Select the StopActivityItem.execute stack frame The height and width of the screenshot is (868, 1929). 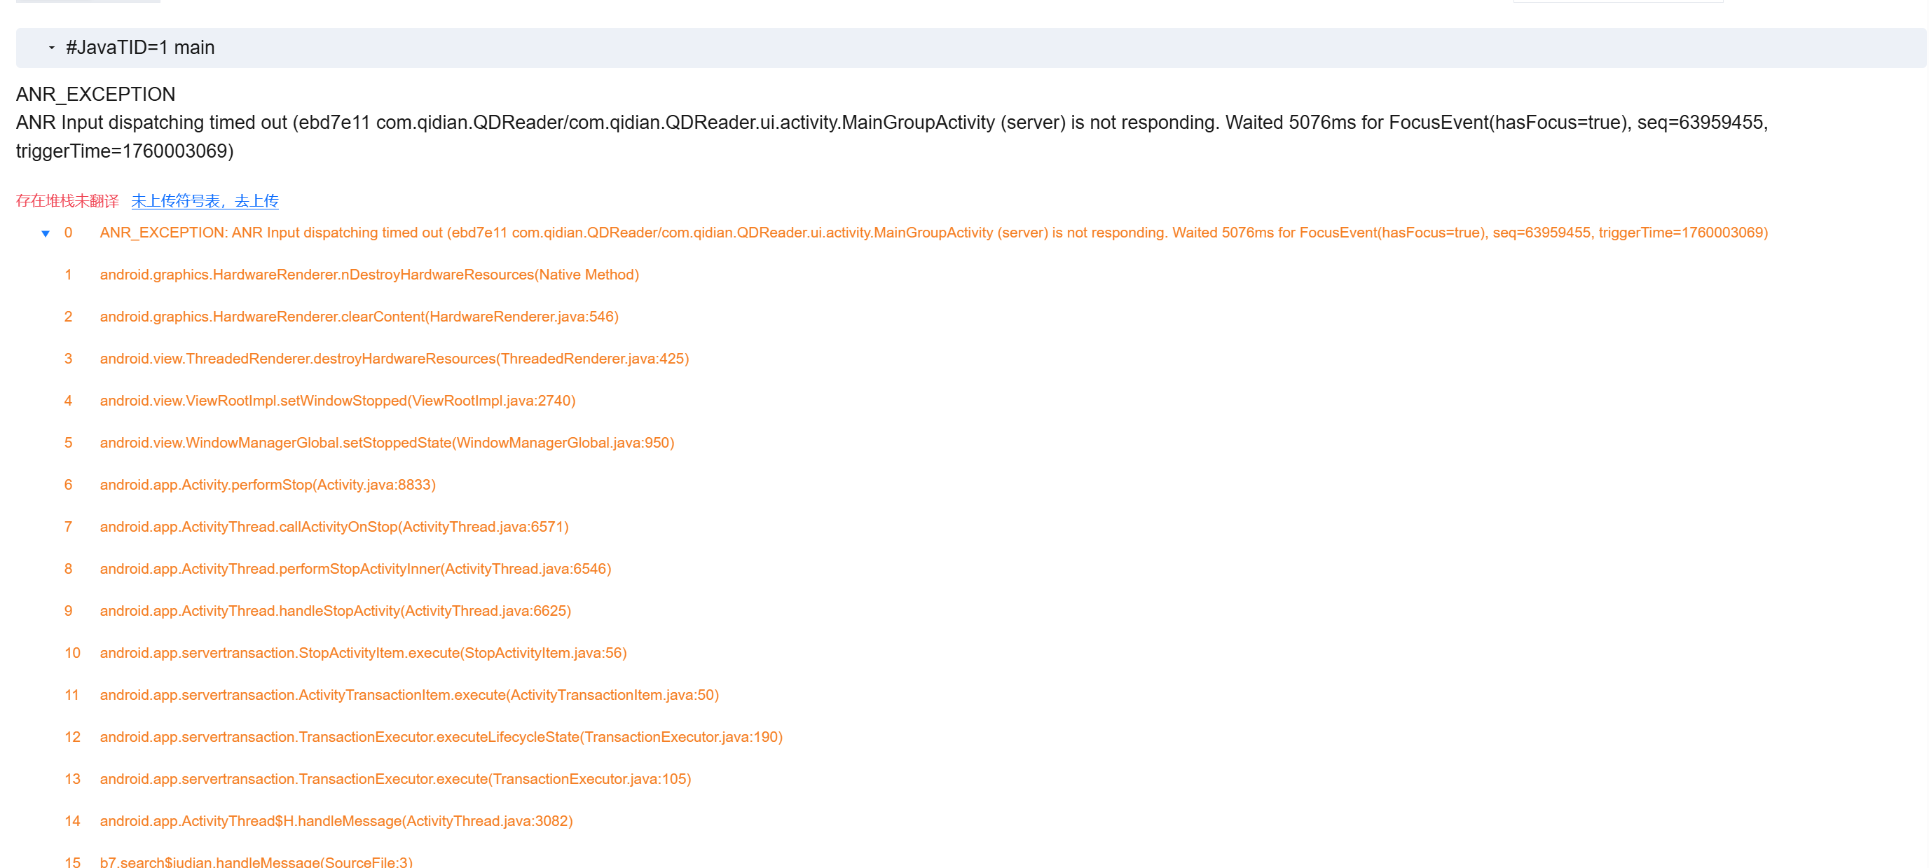[x=362, y=652]
